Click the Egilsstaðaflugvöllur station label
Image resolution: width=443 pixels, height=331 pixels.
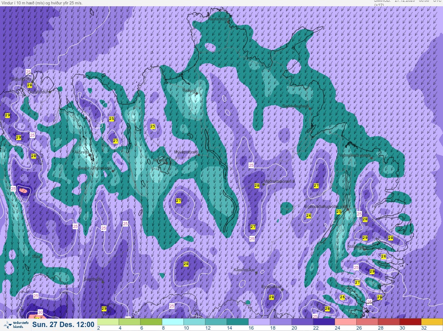point(326,207)
